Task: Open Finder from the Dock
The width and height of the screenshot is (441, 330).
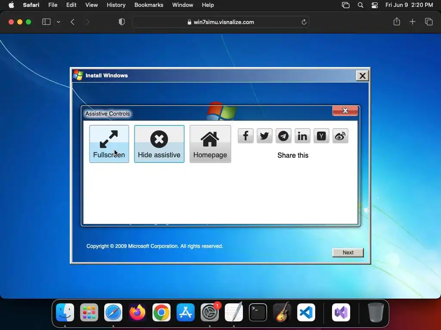Action: click(65, 312)
